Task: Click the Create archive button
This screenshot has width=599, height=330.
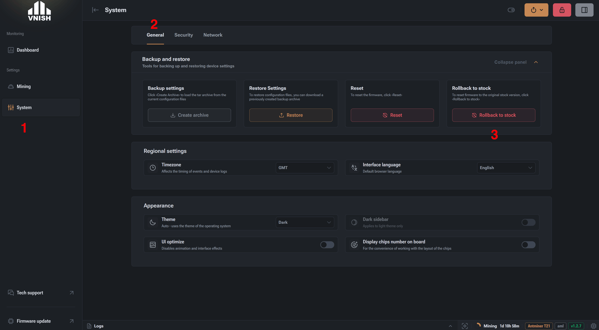Action: (x=189, y=115)
